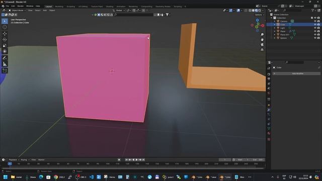Select the Scale tool
Screen dimensions: 322x181
click(5, 46)
